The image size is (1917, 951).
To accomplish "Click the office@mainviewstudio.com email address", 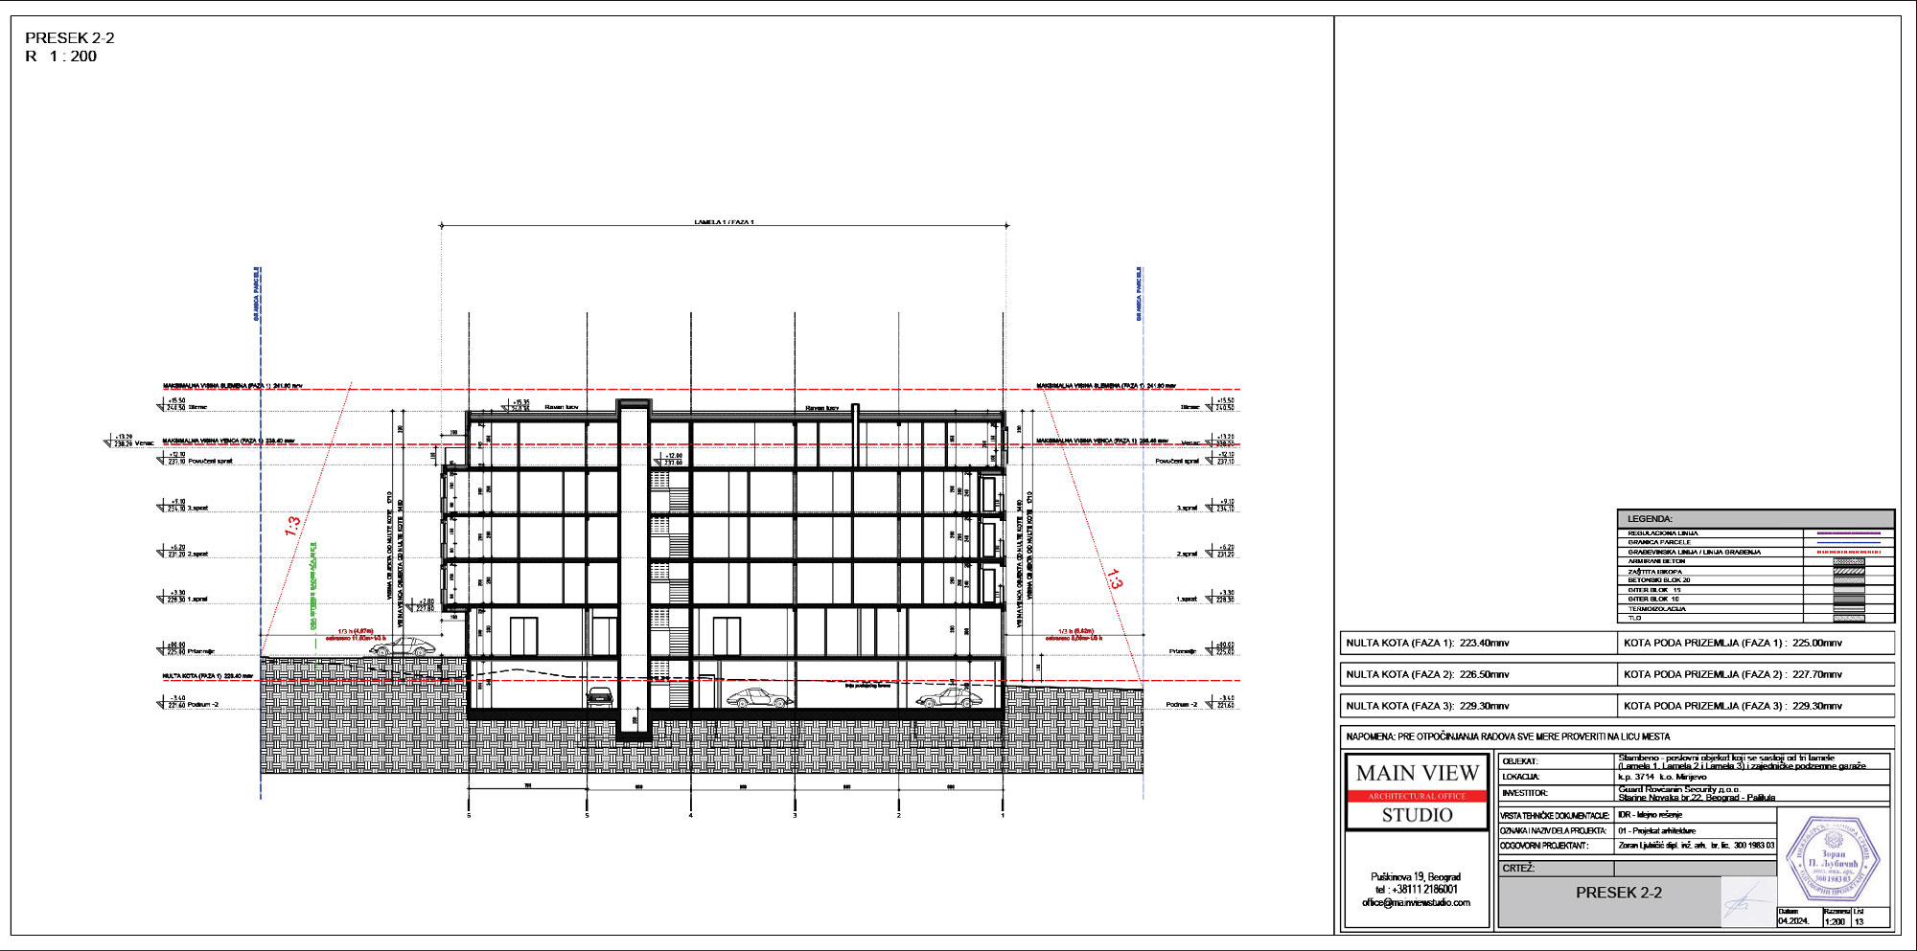I will coord(1416,902).
